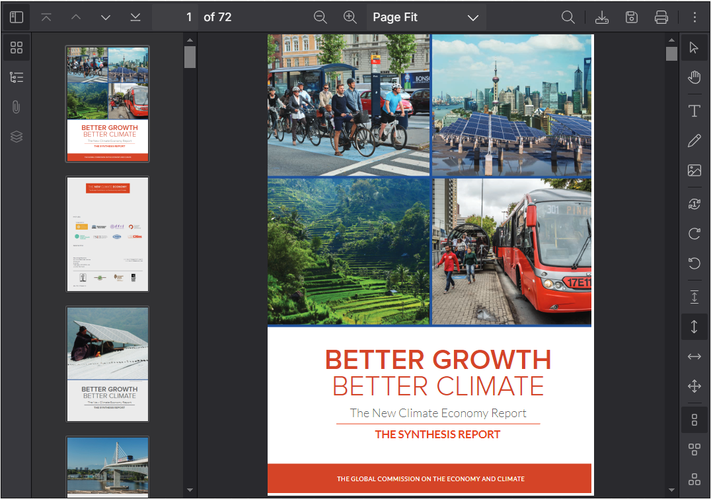Select the hand pan tool
This screenshot has height=499, width=711.
click(694, 78)
